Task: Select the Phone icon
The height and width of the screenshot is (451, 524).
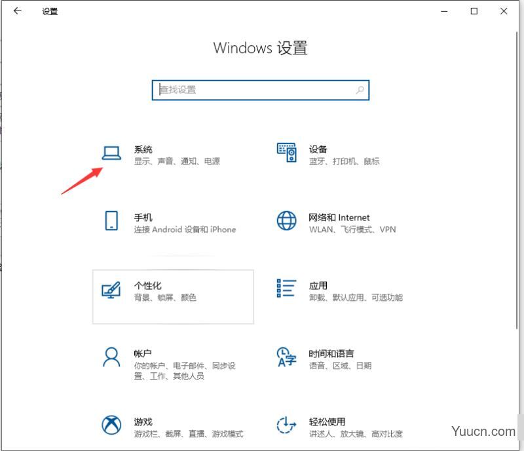Action: click(x=111, y=220)
